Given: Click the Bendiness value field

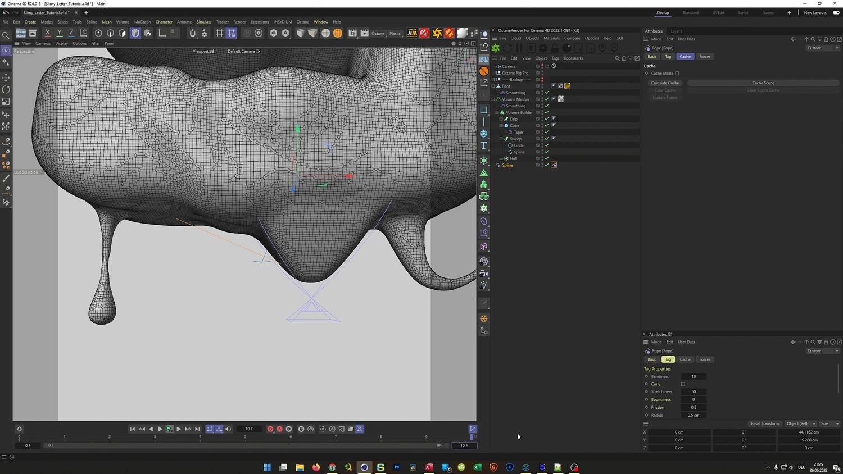Looking at the screenshot, I should (x=694, y=377).
